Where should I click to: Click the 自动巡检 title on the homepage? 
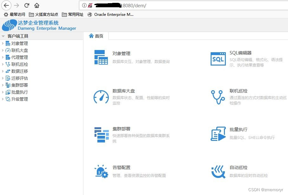click(x=239, y=167)
